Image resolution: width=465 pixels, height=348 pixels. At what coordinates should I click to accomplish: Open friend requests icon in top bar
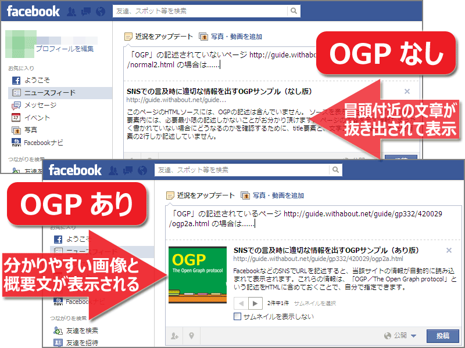(114, 171)
